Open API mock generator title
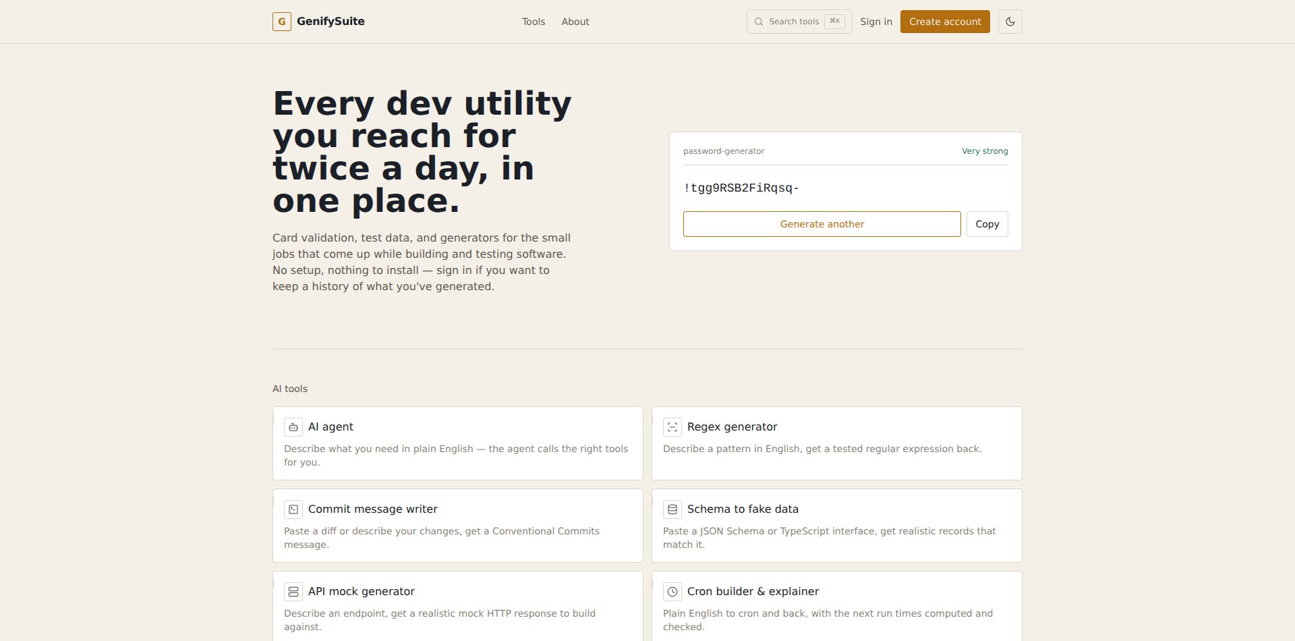This screenshot has height=641, width=1295. click(362, 592)
